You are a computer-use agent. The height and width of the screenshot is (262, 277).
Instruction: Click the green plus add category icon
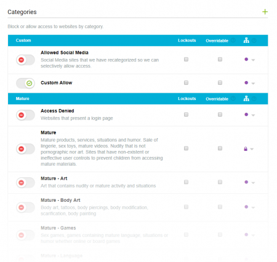point(265,12)
